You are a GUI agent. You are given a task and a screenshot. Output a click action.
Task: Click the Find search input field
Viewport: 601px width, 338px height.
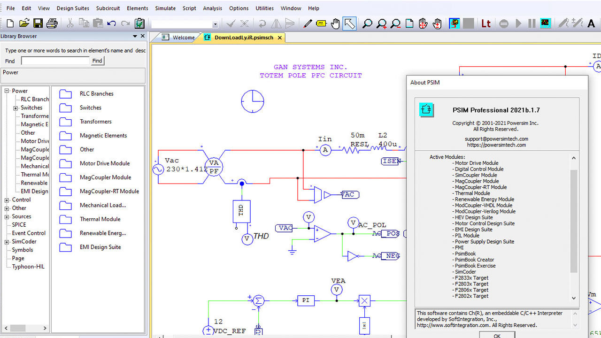(x=55, y=61)
